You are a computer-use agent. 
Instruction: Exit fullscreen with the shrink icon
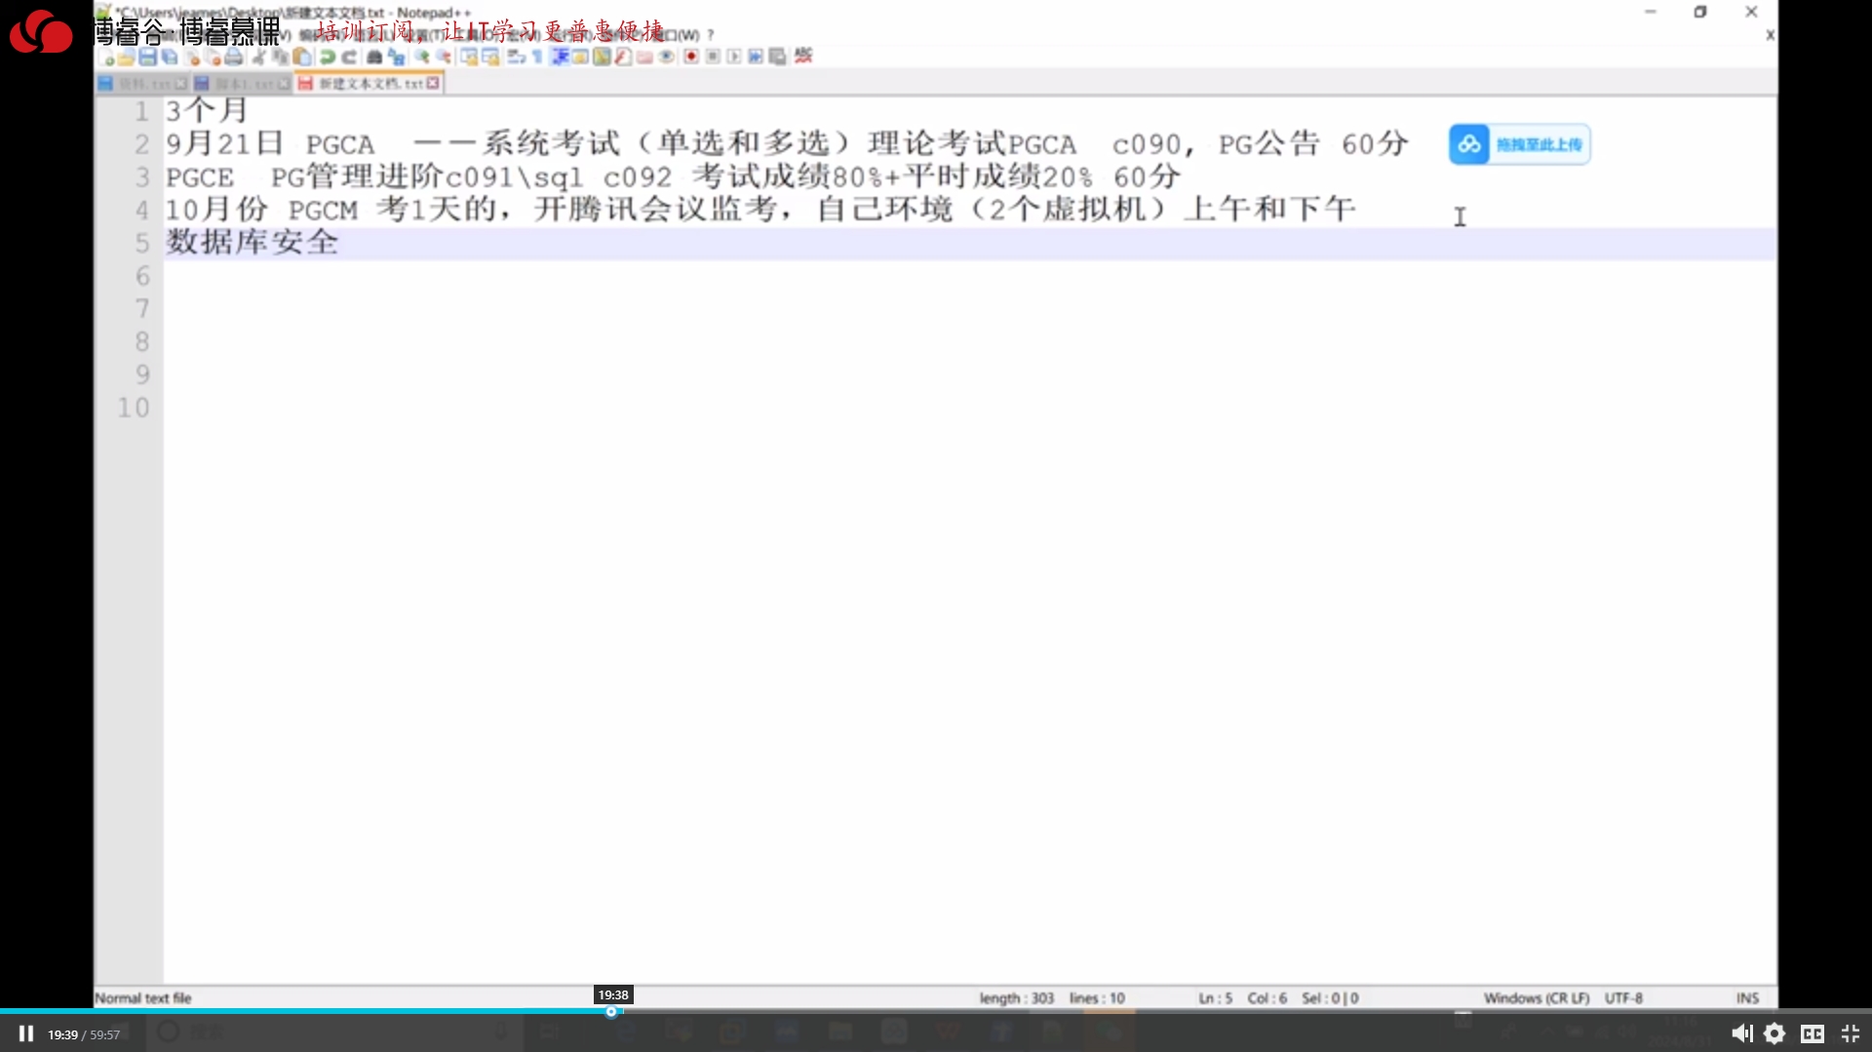[1851, 1033]
